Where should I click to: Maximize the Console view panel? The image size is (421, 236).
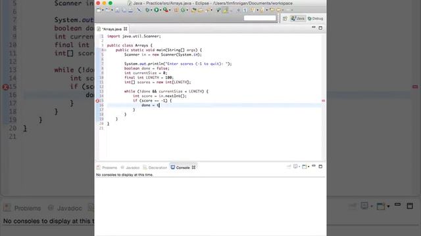[320, 167]
